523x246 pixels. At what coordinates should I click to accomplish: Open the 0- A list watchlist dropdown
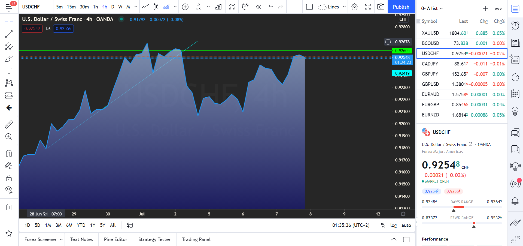tap(432, 8)
